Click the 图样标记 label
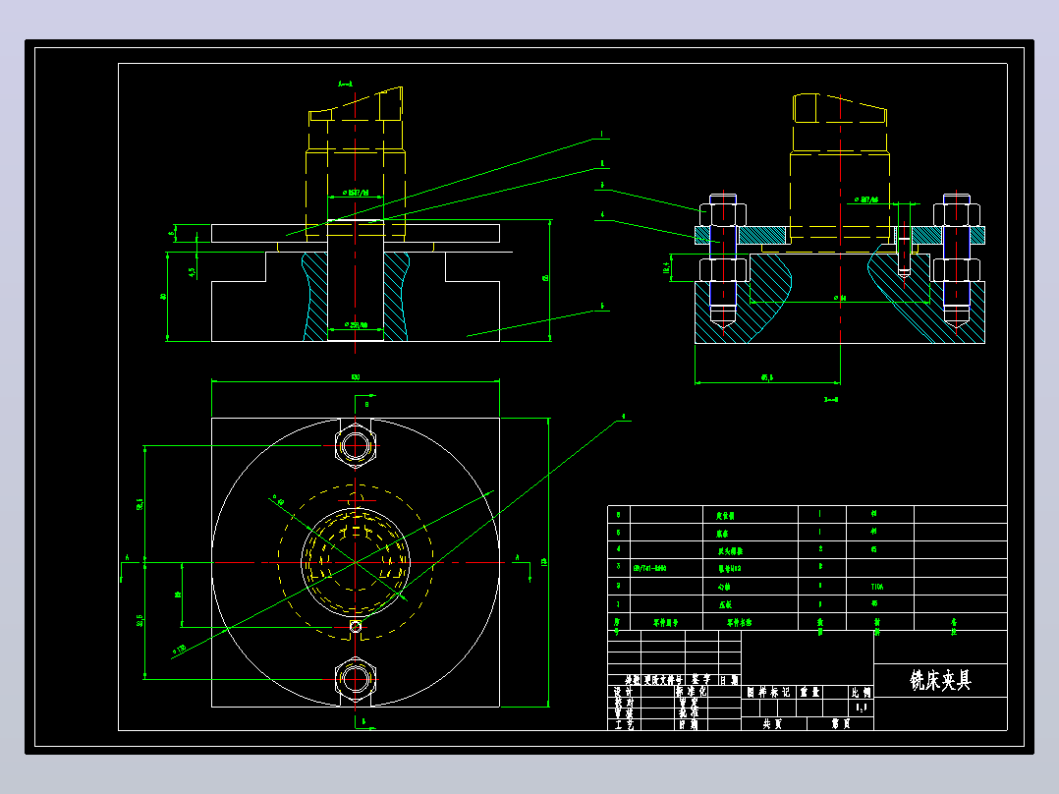 pyautogui.click(x=768, y=692)
